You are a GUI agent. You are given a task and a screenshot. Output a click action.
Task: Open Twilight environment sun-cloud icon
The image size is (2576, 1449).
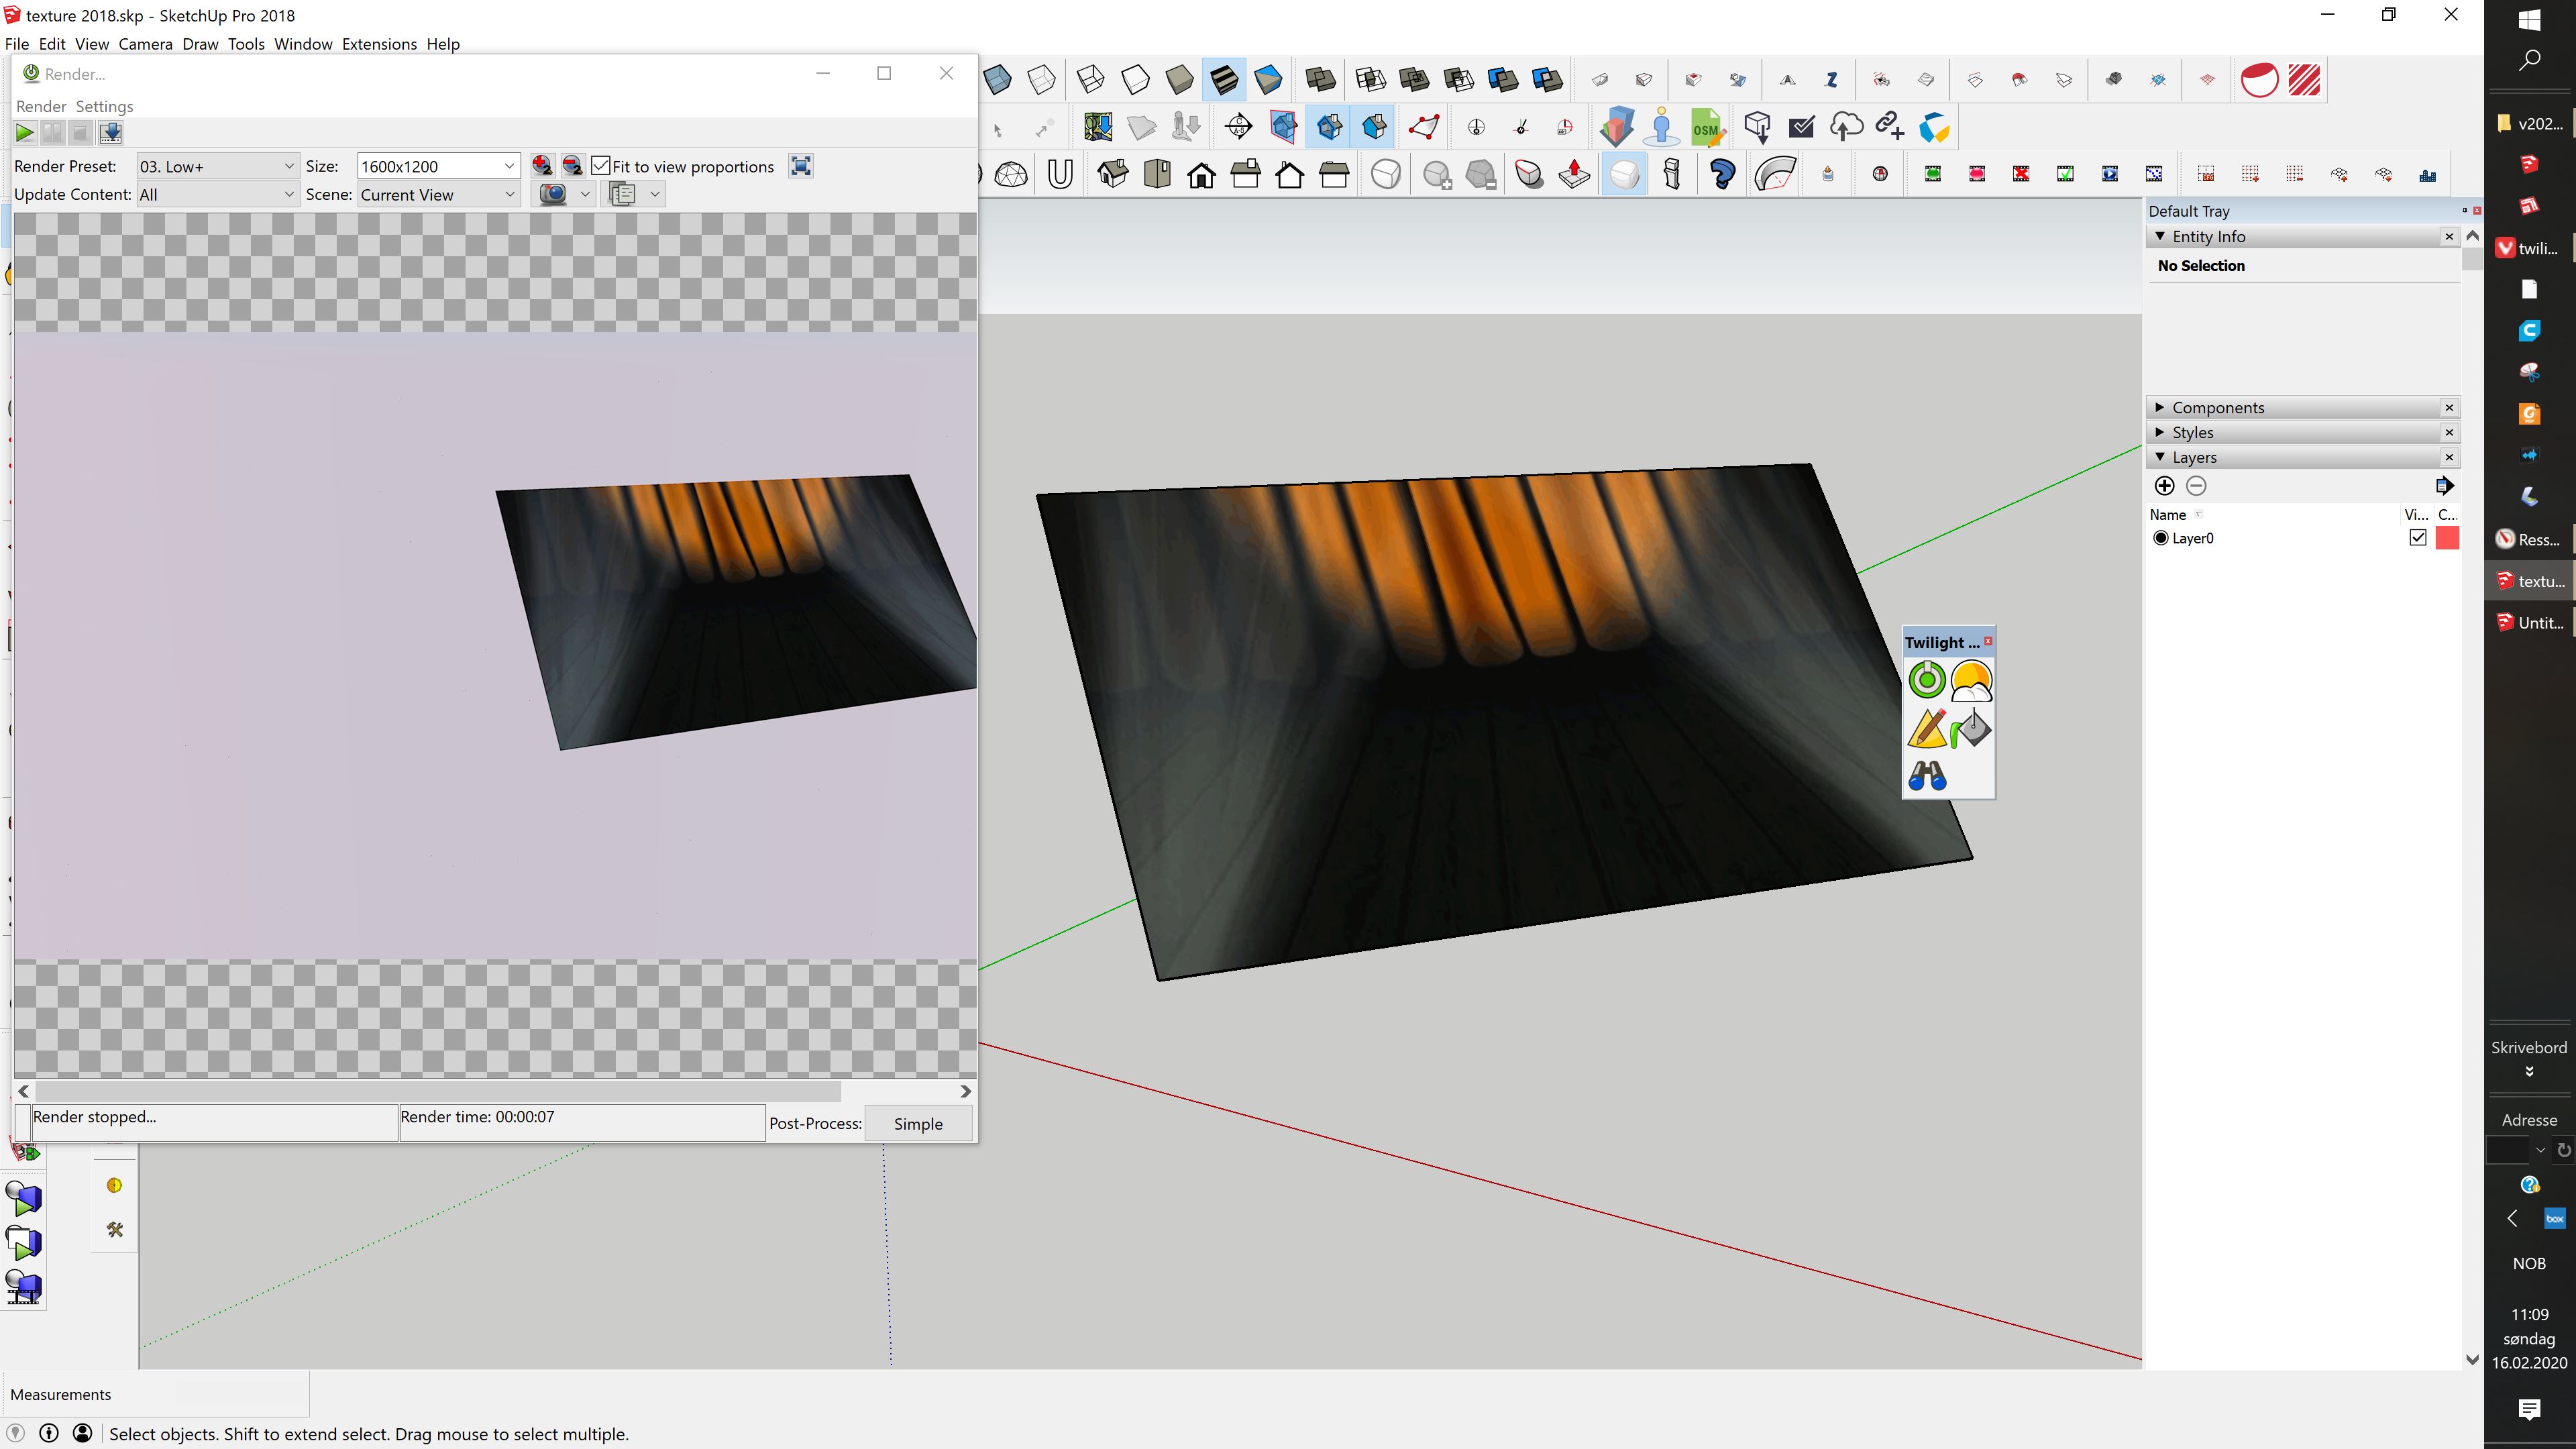(x=1971, y=680)
